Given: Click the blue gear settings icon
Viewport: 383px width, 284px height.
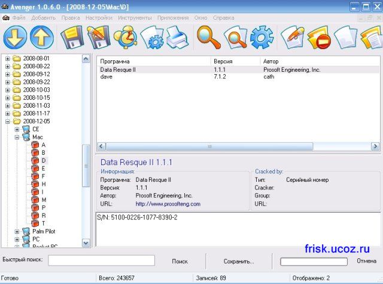Looking at the screenshot, I should tap(262, 37).
